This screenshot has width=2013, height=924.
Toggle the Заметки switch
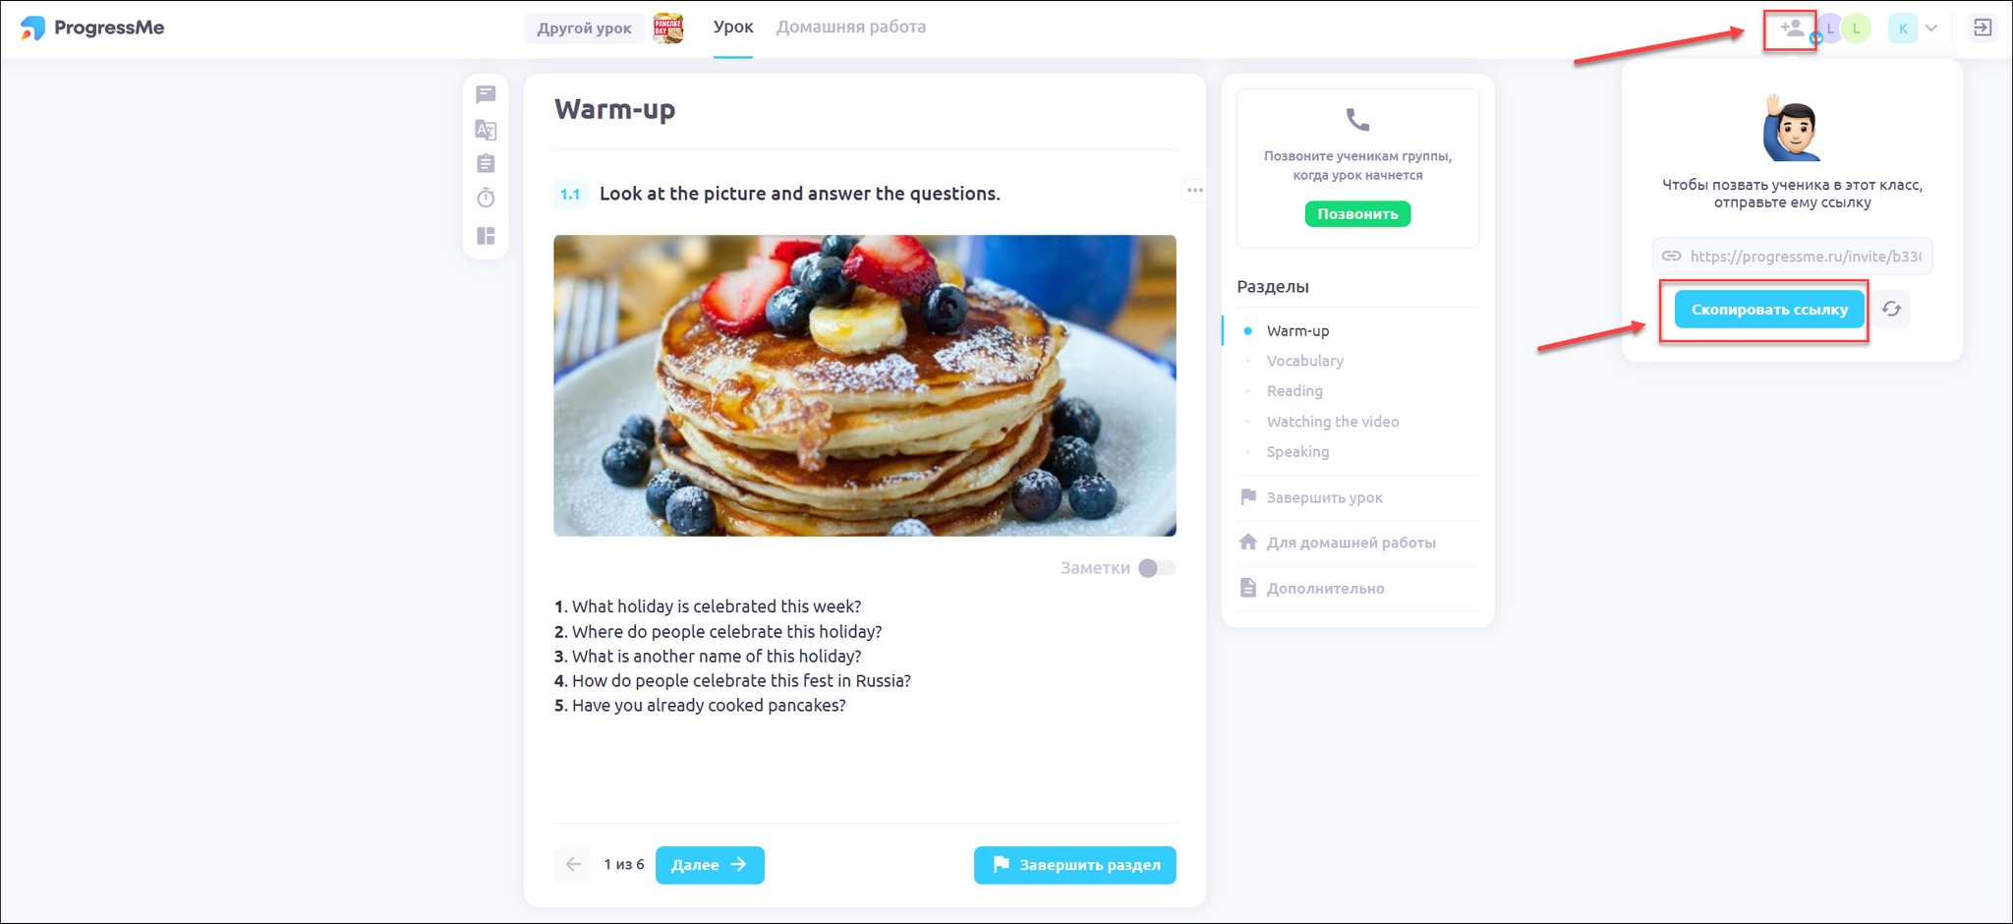pyautogui.click(x=1156, y=568)
